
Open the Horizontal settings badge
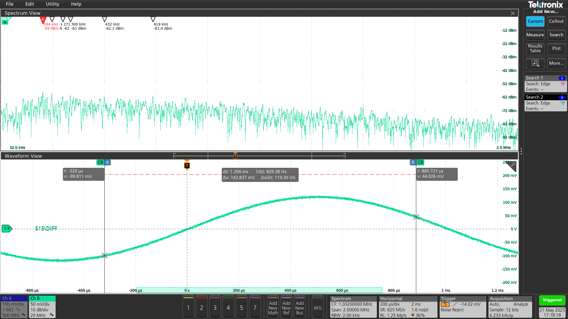click(408, 307)
